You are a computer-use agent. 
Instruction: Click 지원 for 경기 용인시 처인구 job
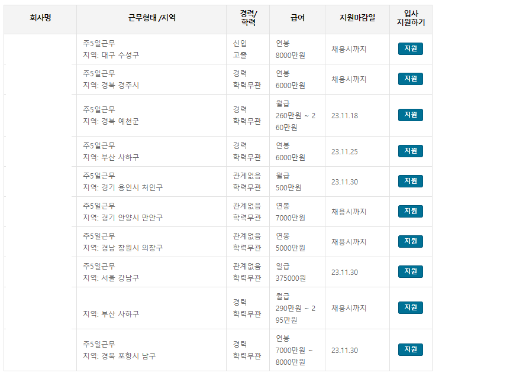click(x=410, y=181)
